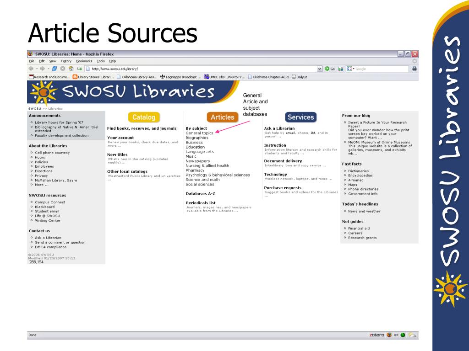
Task: Open the DailyLit bookmark
Action: tap(300, 77)
